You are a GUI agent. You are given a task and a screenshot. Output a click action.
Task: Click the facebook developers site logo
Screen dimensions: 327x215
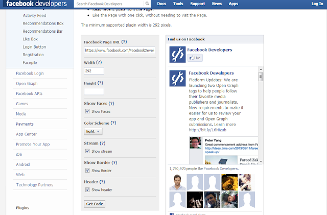point(36,4)
